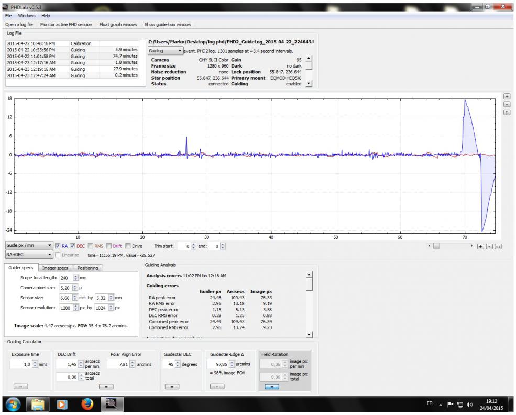This screenshot has height=415, width=516.
Task: Click Show guide-box window
Action: pyautogui.click(x=168, y=24)
